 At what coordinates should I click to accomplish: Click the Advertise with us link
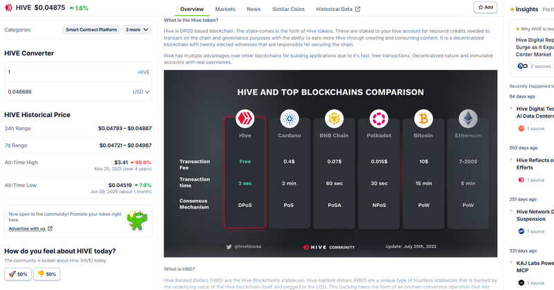(x=27, y=228)
